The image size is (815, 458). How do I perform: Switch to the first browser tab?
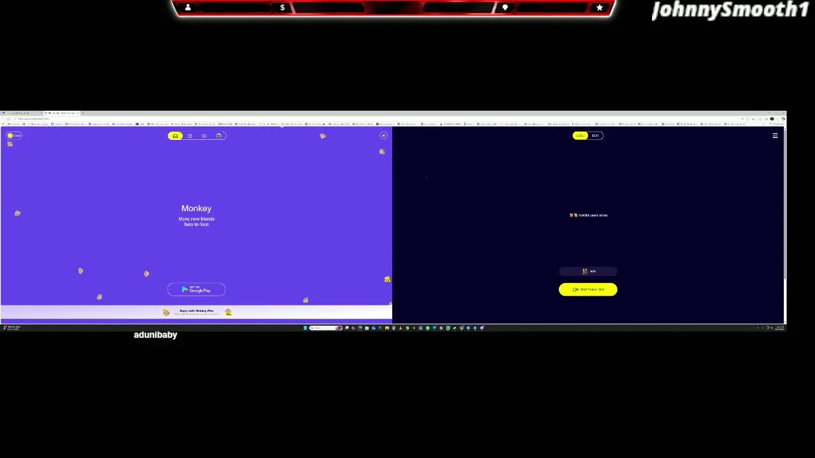point(22,113)
